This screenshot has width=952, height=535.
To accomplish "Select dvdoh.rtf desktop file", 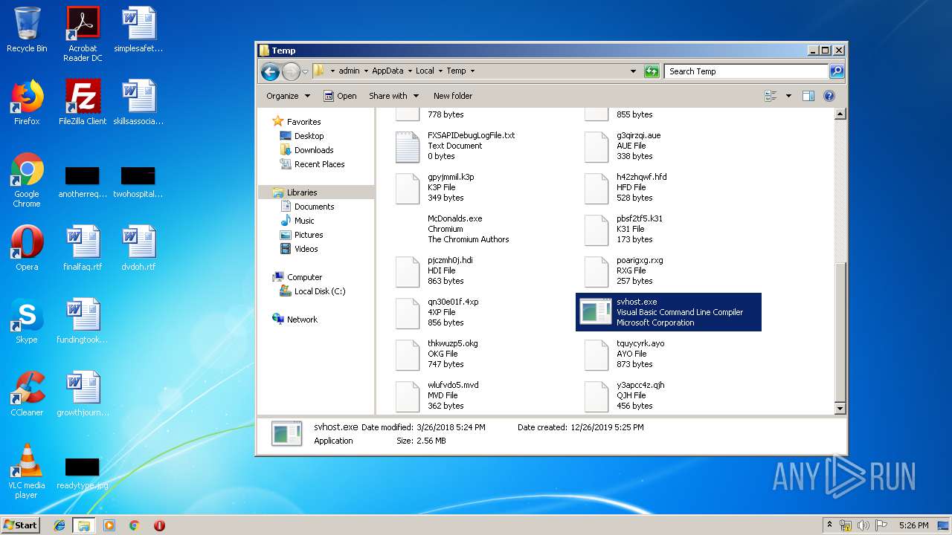I will 138,248.
